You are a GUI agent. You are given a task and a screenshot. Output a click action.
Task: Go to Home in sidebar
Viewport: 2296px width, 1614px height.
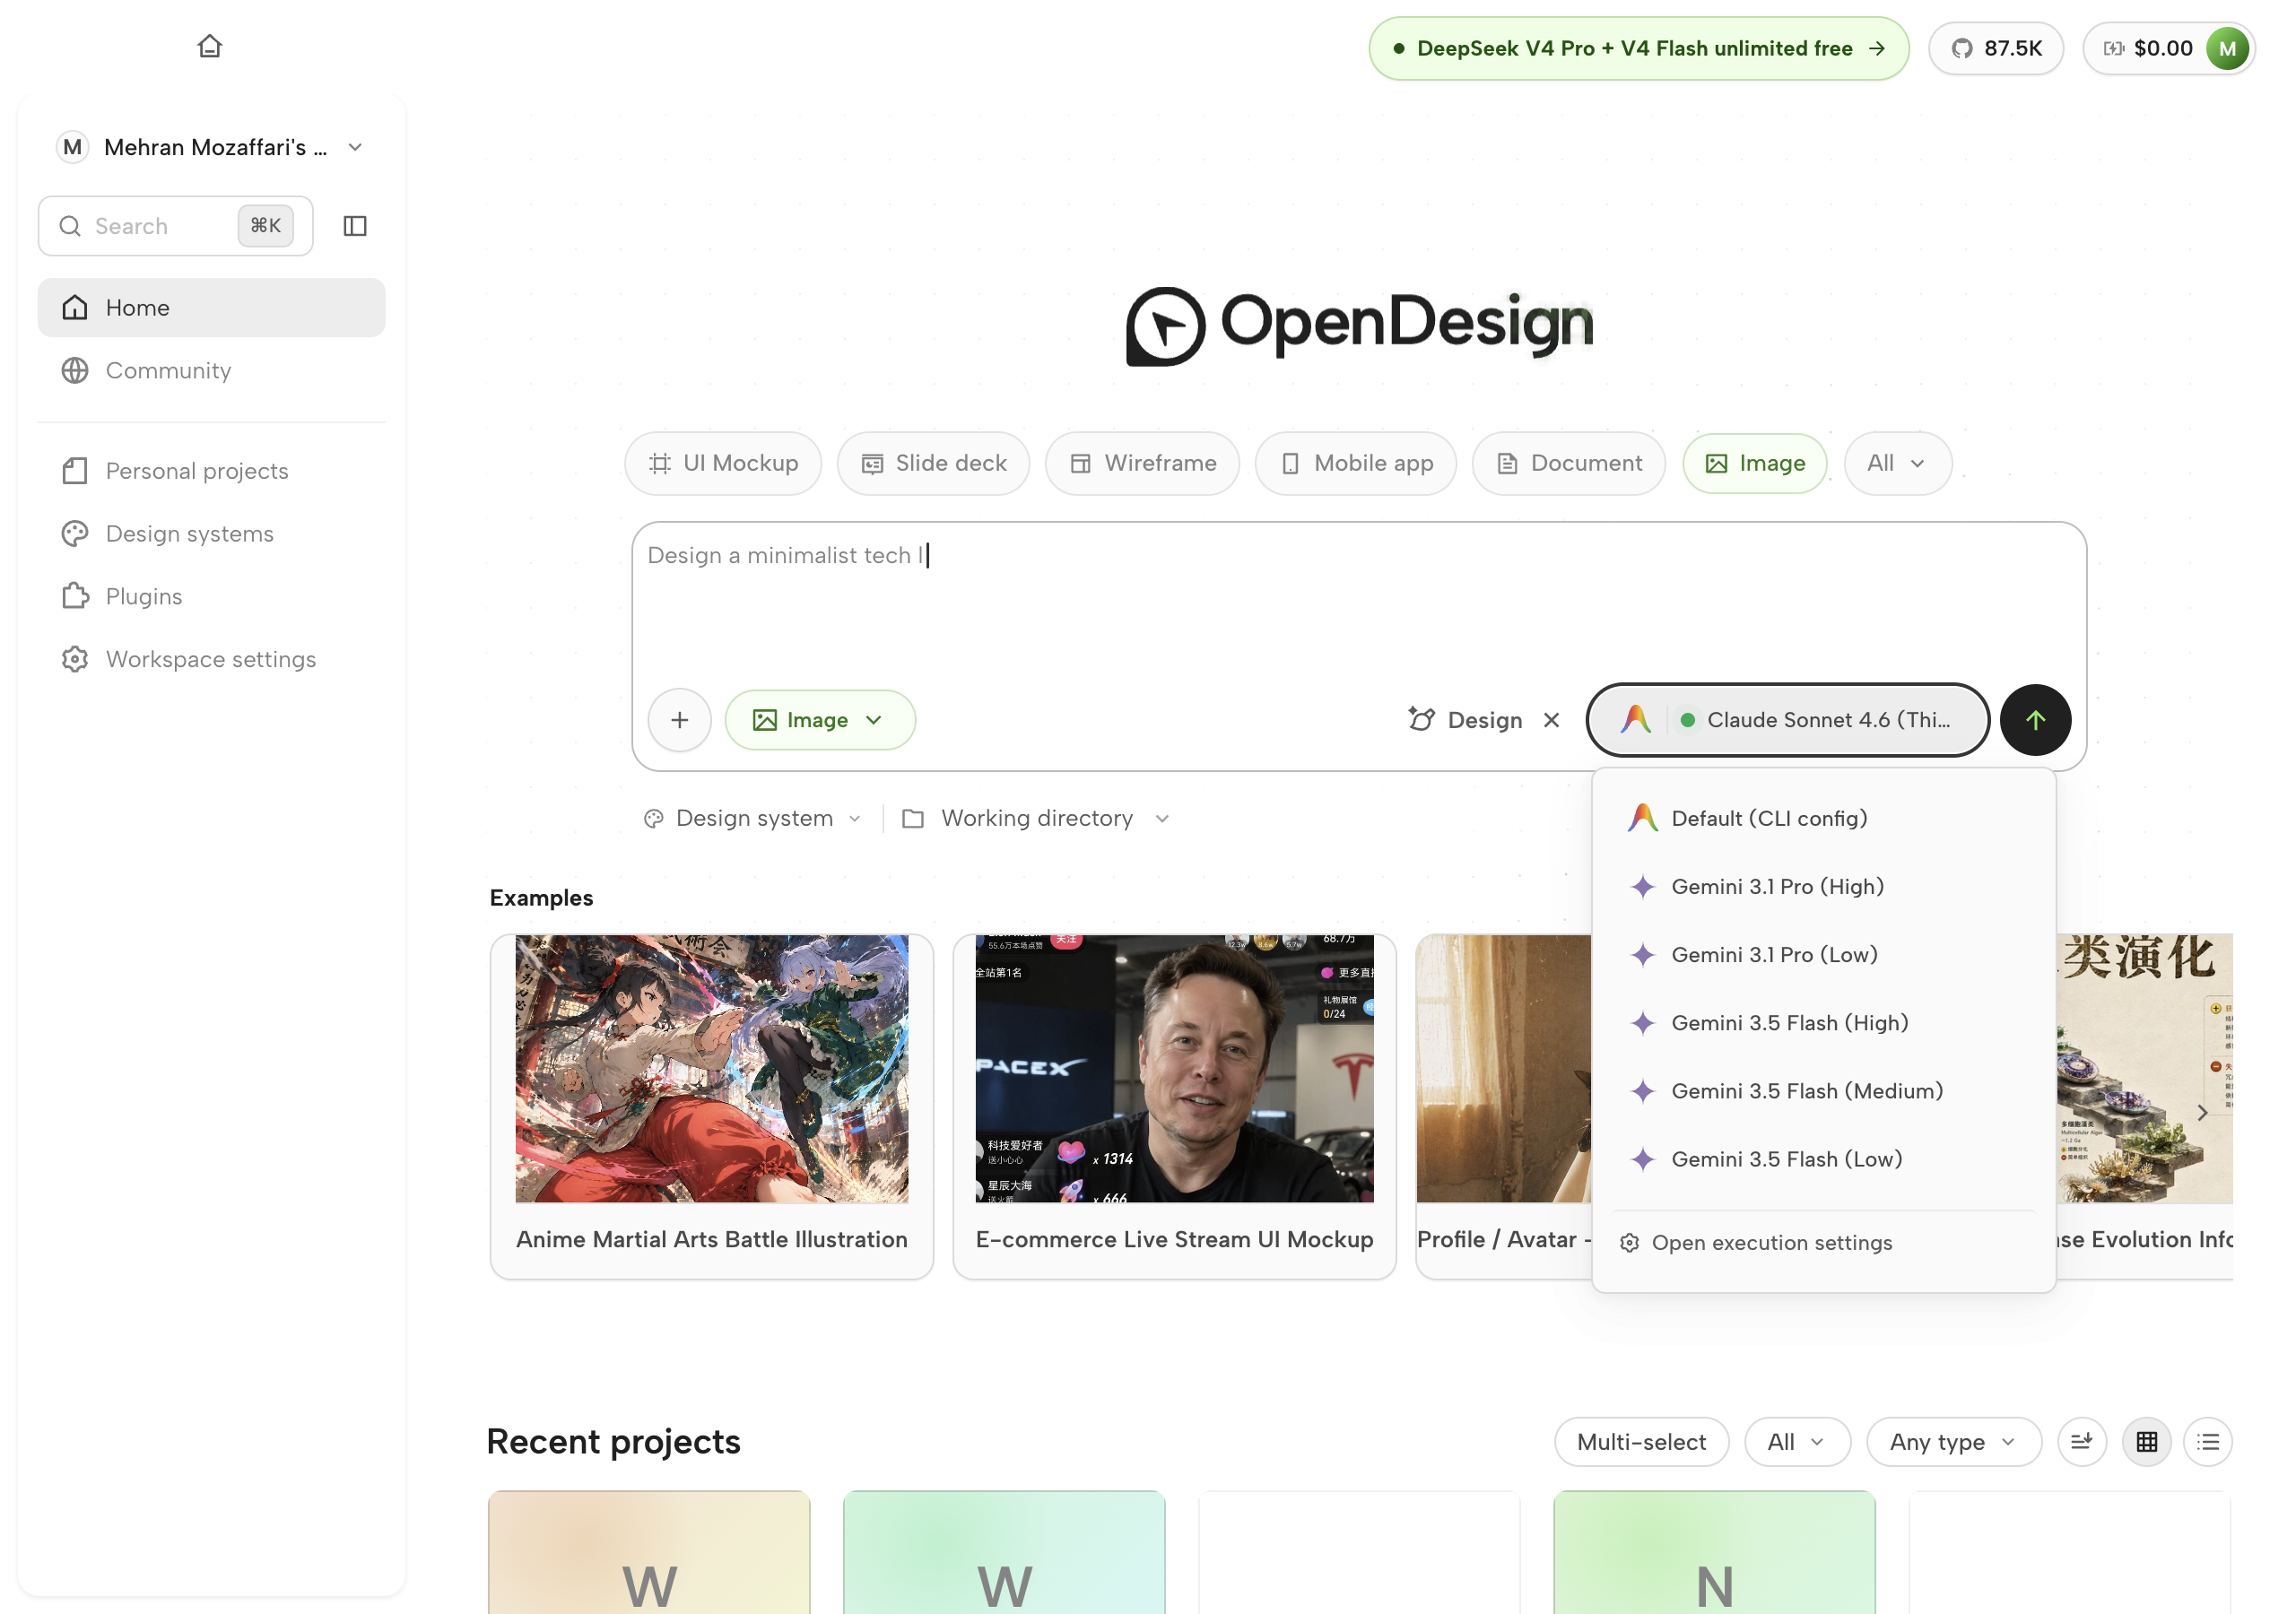click(x=211, y=307)
